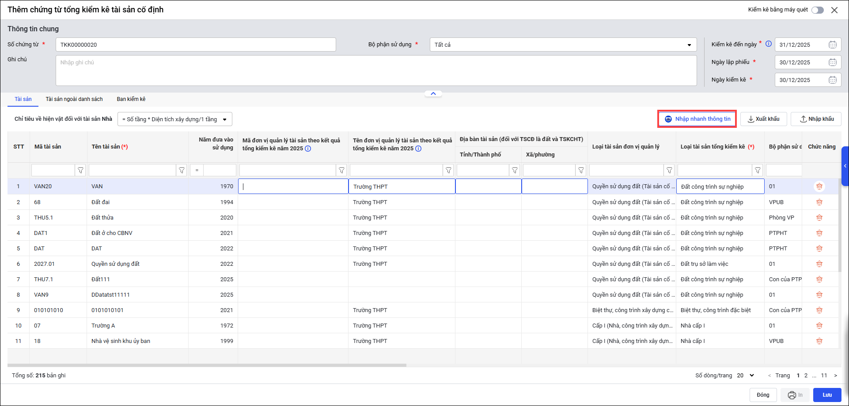Click the Ghi chú note field
This screenshot has height=406, width=849.
pyautogui.click(x=375, y=71)
